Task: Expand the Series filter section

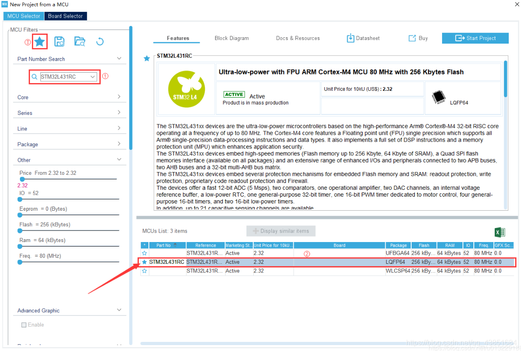Action: 119,112
